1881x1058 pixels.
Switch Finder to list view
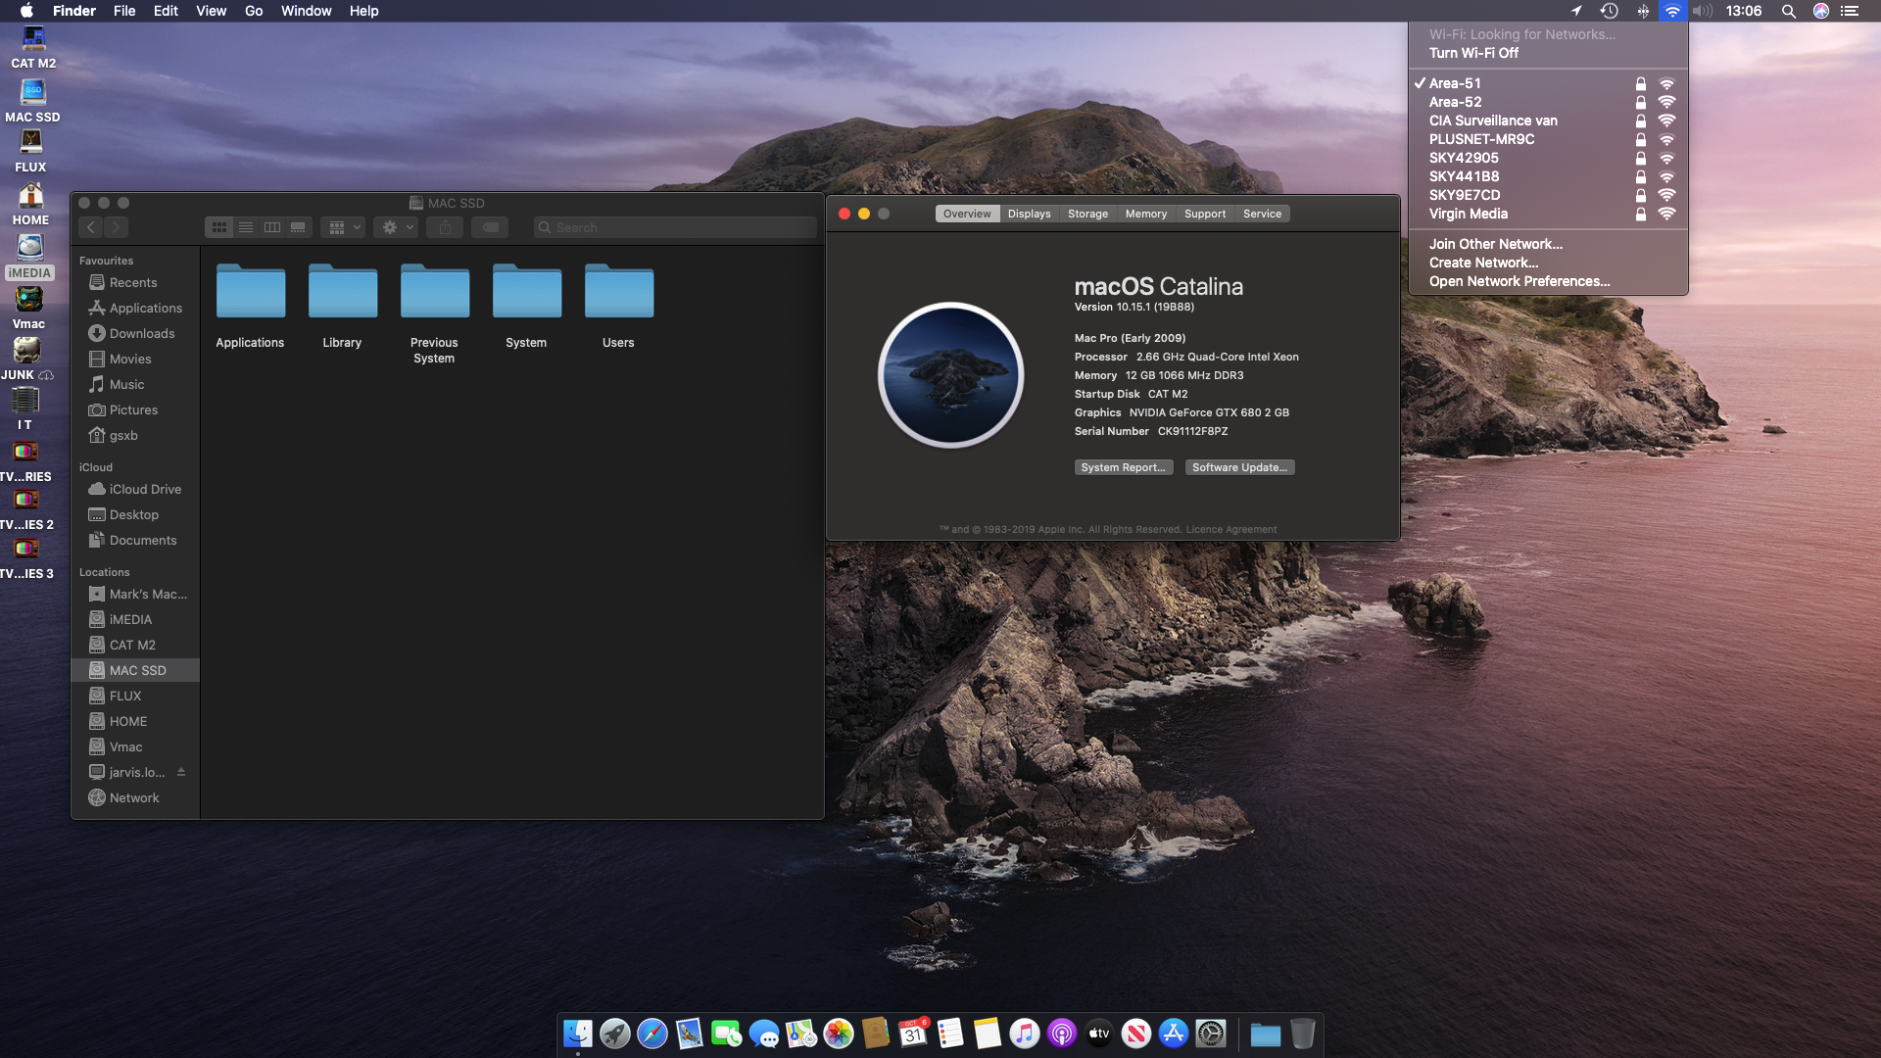[246, 227]
